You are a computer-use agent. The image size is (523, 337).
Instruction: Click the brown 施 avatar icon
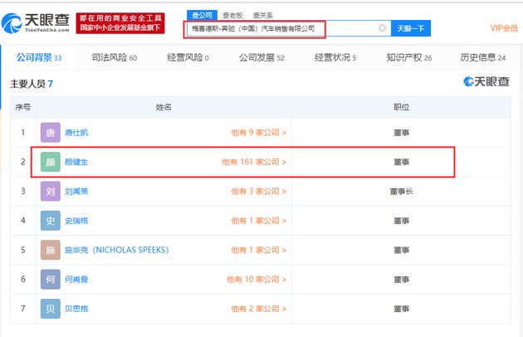51,250
